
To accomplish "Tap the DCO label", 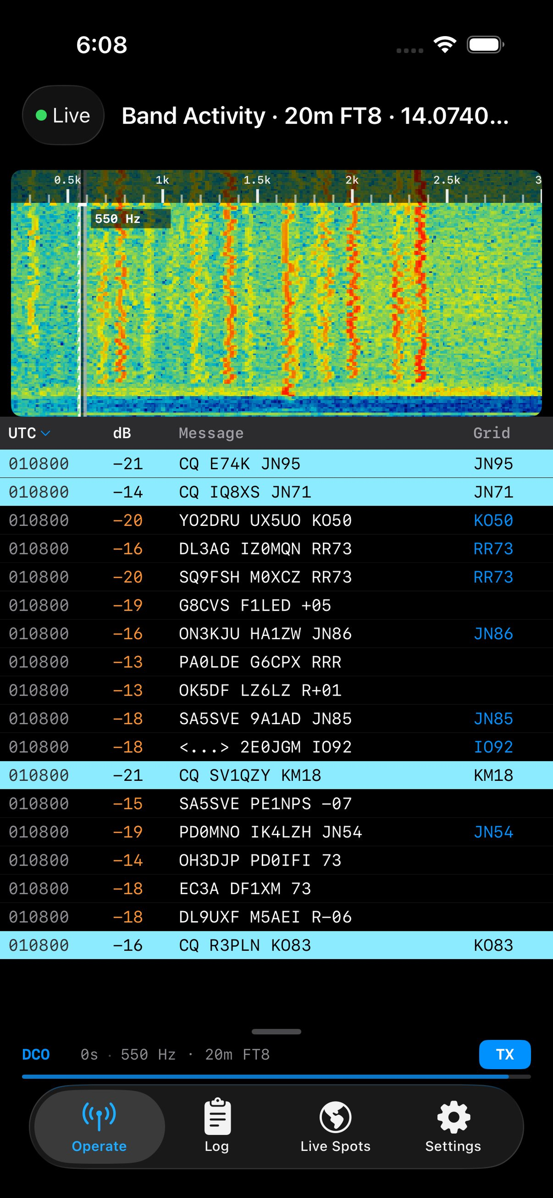I will pos(36,1054).
